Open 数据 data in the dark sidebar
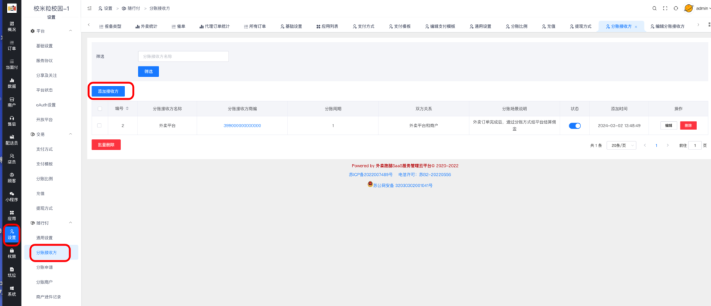Image resolution: width=711 pixels, height=306 pixels. (x=12, y=83)
